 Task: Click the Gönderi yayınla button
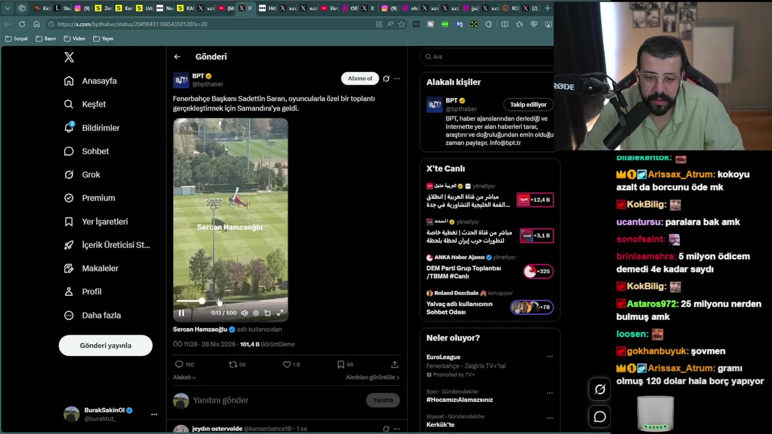106,345
